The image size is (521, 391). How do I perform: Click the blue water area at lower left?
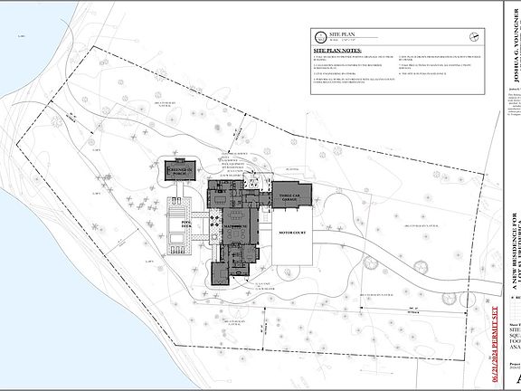point(66,300)
